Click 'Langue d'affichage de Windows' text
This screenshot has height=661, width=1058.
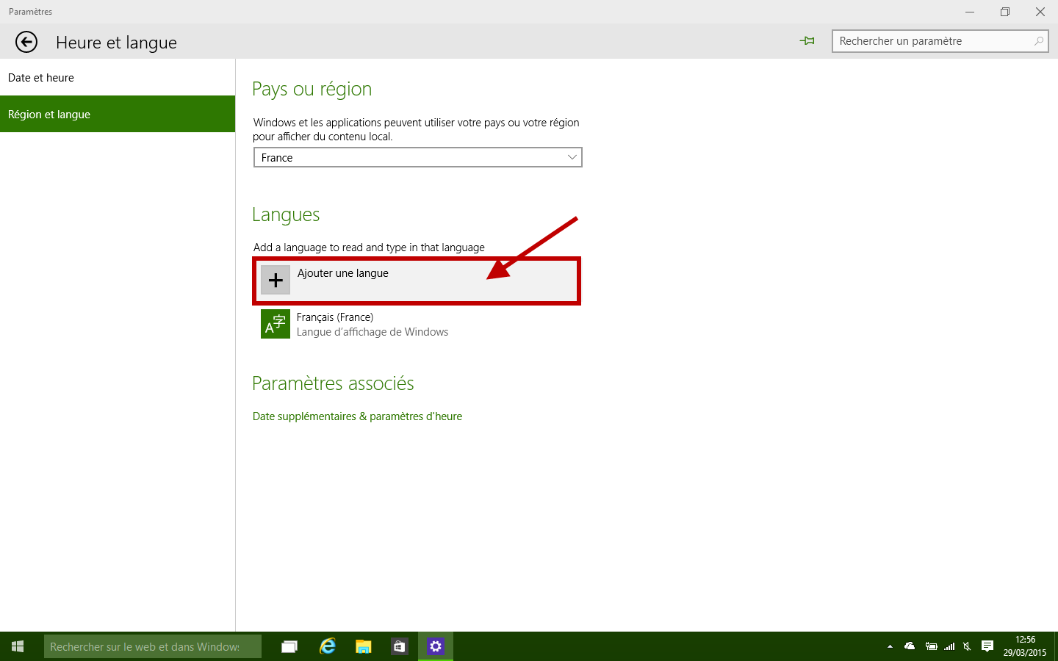pyautogui.click(x=373, y=332)
